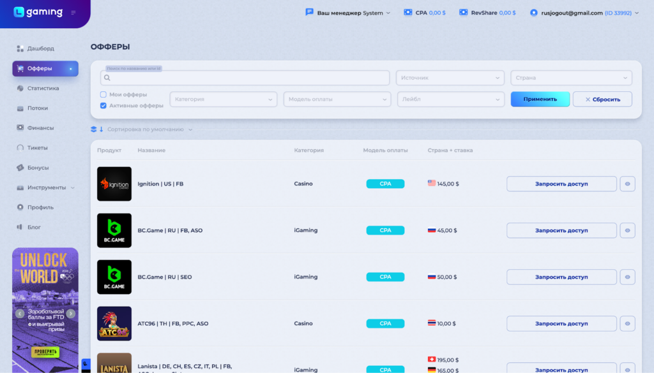Open BC.Game RU FB ASO logo
Viewport: 654px width, 373px height.
click(x=114, y=231)
